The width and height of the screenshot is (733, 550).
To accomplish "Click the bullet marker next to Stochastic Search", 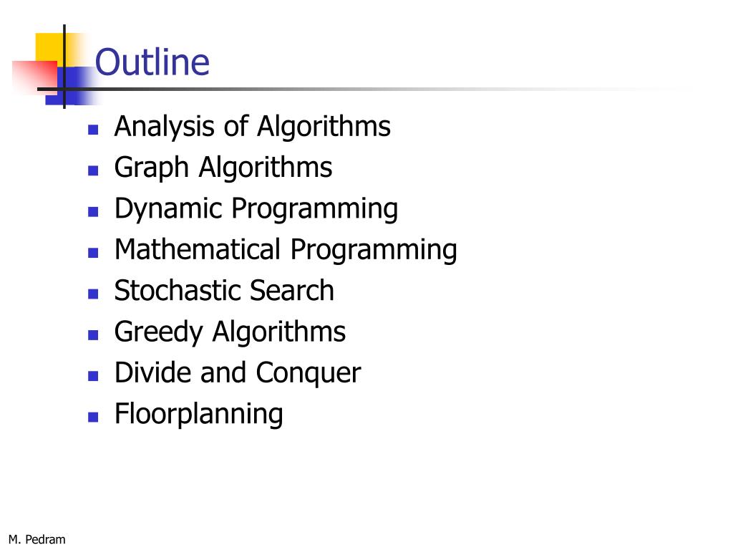I will pos(93,294).
